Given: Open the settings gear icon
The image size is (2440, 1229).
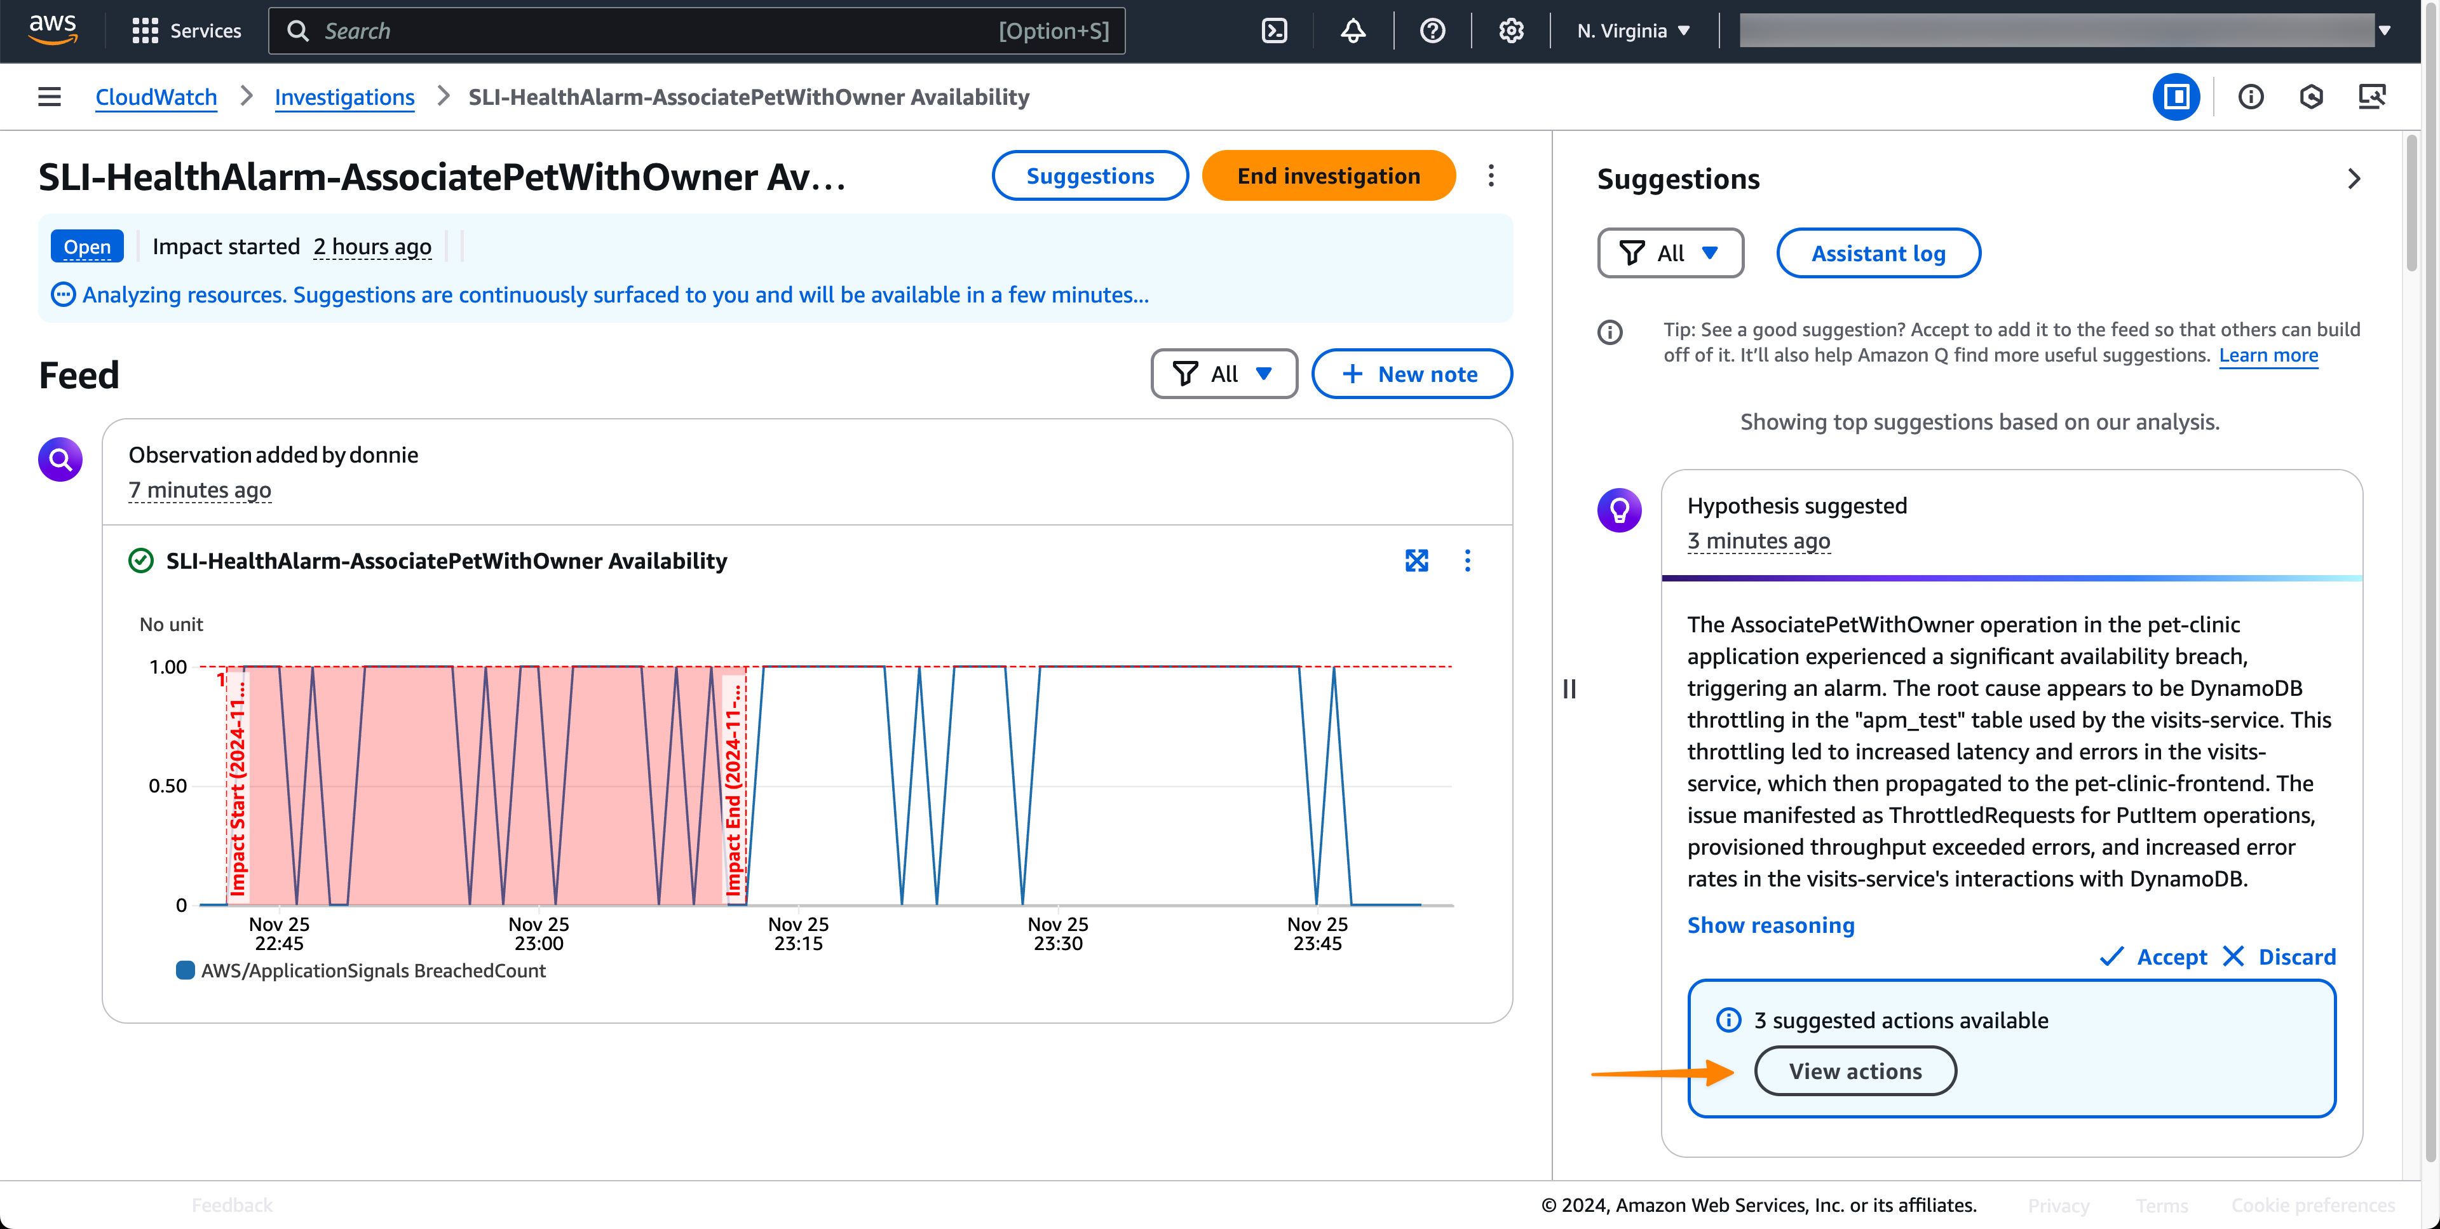Looking at the screenshot, I should [x=1511, y=31].
